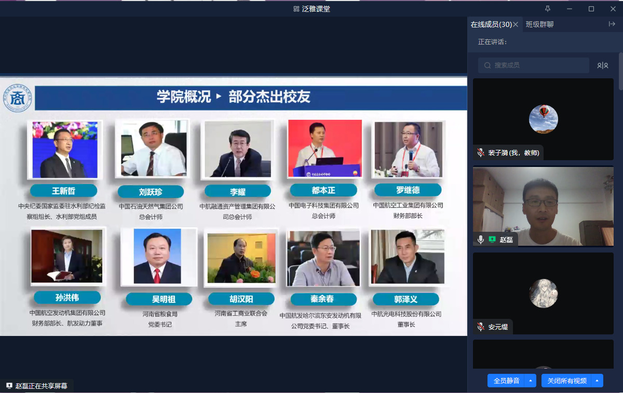Click the screen-sharing status icon at bottom left
This screenshot has width=623, height=393.
9,386
